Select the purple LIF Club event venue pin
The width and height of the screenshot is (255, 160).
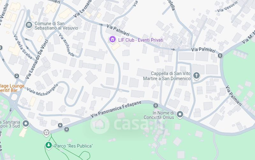[x=113, y=40]
